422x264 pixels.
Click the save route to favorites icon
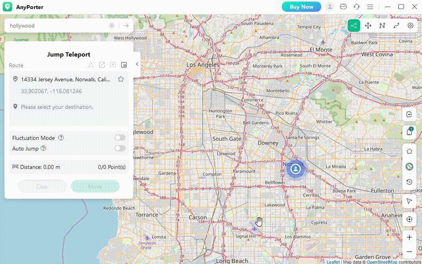pos(113,65)
